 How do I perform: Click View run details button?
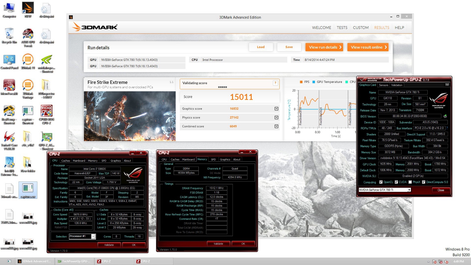click(325, 47)
